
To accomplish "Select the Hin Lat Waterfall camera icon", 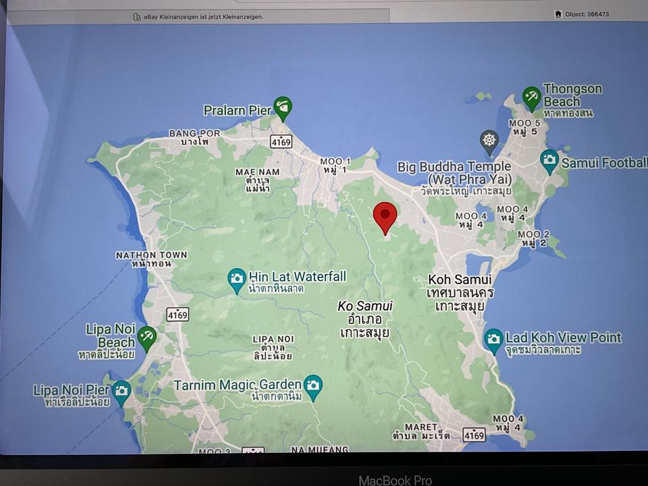I will click(x=236, y=278).
